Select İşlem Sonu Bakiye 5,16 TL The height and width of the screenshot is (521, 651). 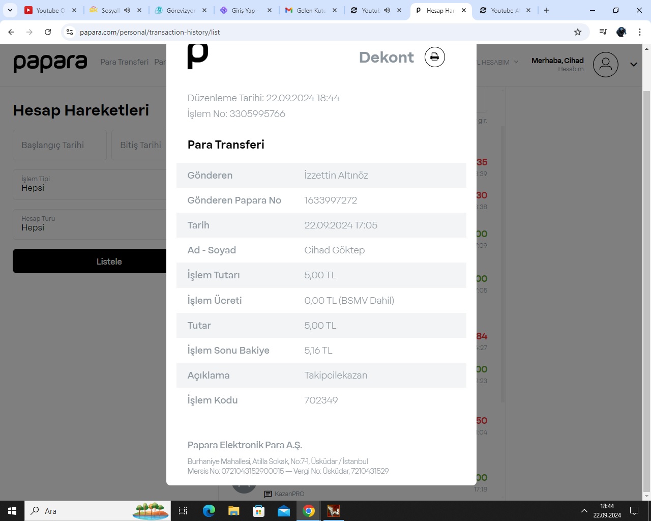[x=318, y=350]
